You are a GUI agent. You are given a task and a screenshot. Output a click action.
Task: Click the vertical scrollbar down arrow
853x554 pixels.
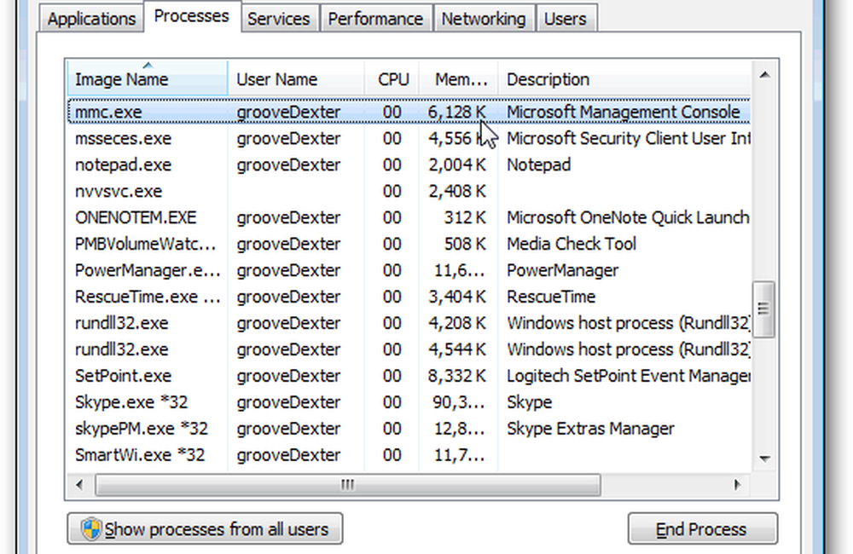pyautogui.click(x=764, y=458)
